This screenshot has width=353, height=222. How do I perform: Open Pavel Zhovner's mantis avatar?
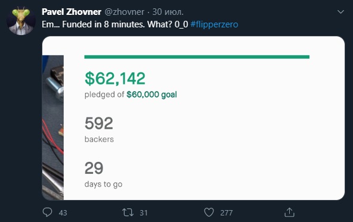(x=21, y=21)
